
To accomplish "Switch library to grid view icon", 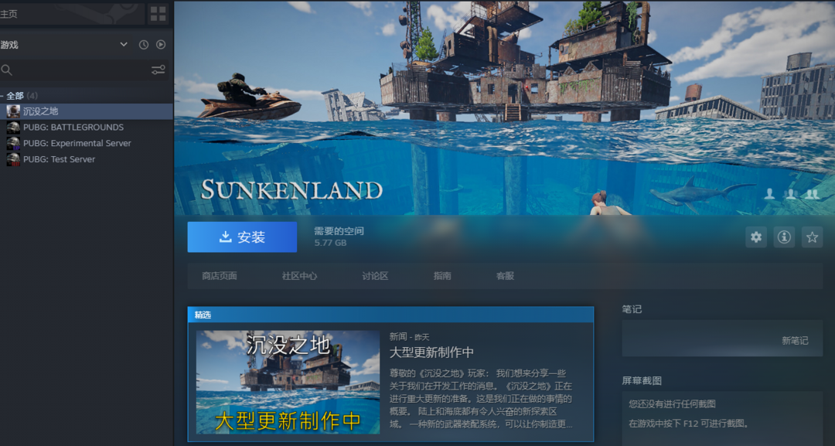I will pos(158,14).
